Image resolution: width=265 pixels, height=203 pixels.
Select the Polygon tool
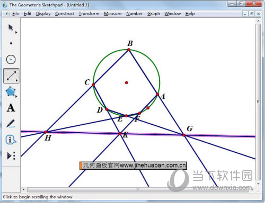coord(11,91)
